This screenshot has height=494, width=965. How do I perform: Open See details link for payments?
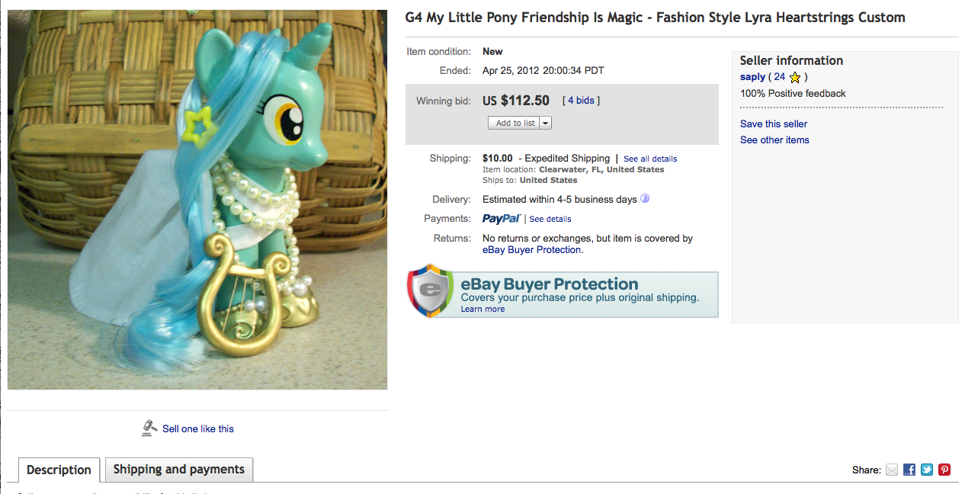click(550, 219)
